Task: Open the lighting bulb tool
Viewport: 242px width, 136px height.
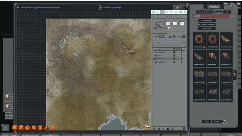Action: click(176, 12)
